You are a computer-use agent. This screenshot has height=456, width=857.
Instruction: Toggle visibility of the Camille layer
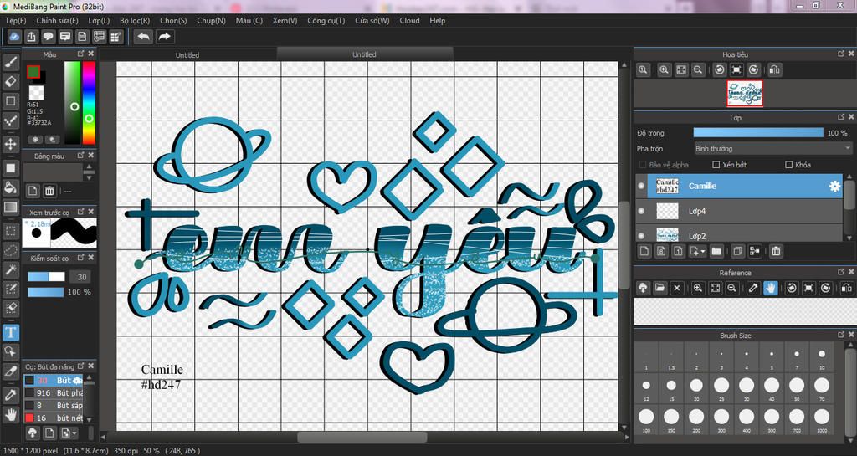click(x=641, y=187)
